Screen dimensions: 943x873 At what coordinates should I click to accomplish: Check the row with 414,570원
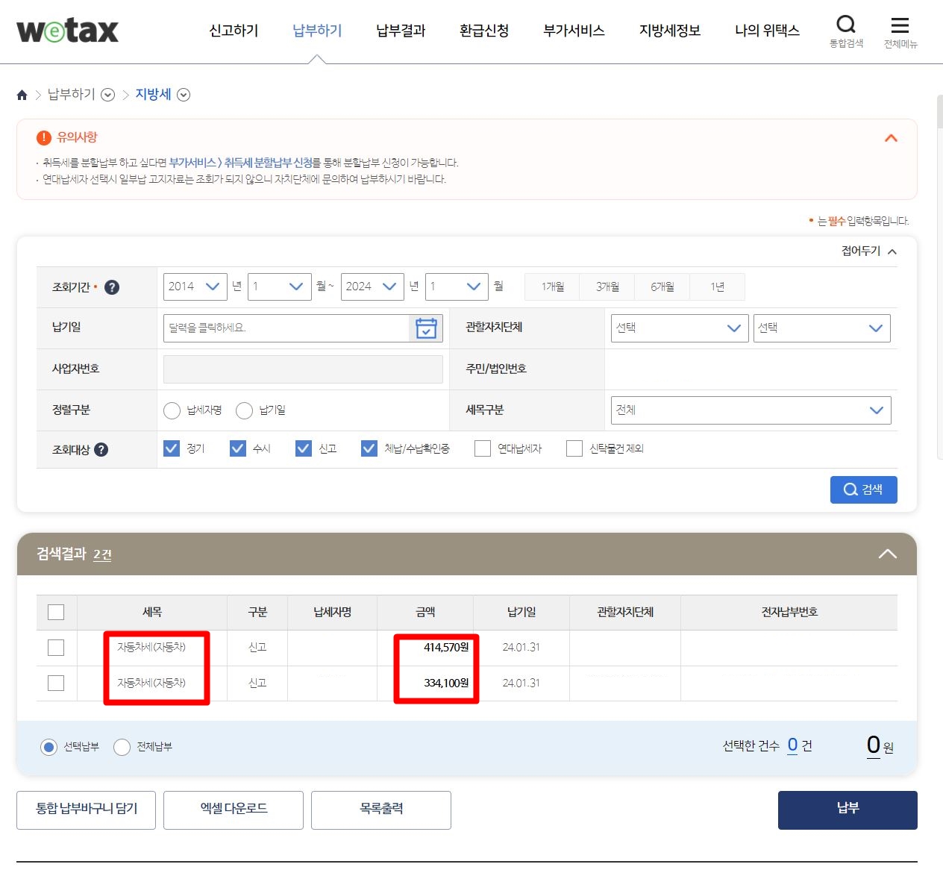click(56, 648)
